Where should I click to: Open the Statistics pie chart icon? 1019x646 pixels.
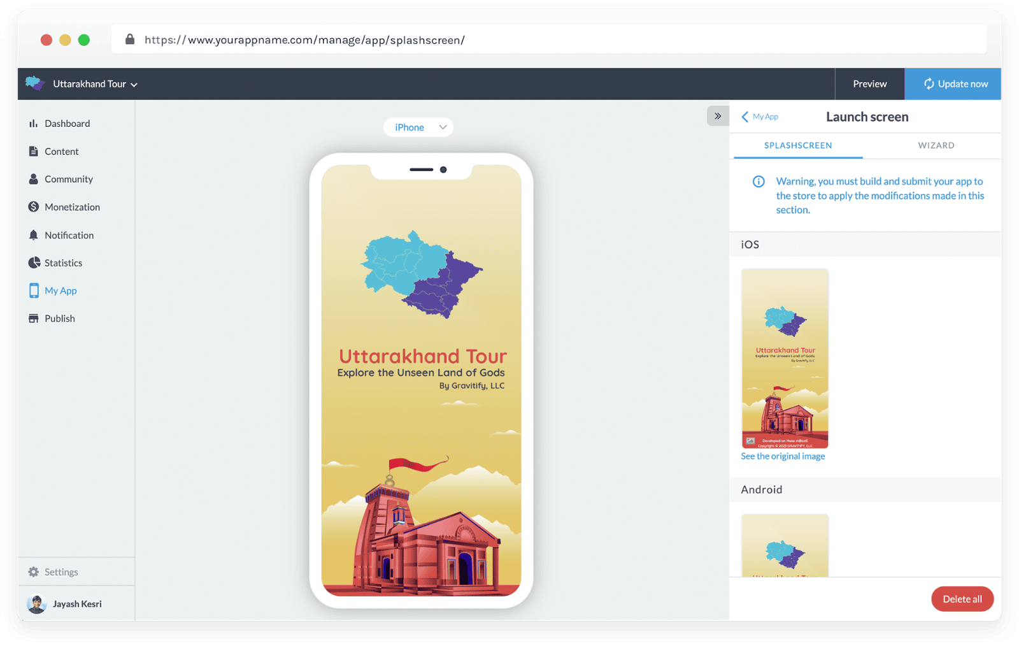click(34, 262)
